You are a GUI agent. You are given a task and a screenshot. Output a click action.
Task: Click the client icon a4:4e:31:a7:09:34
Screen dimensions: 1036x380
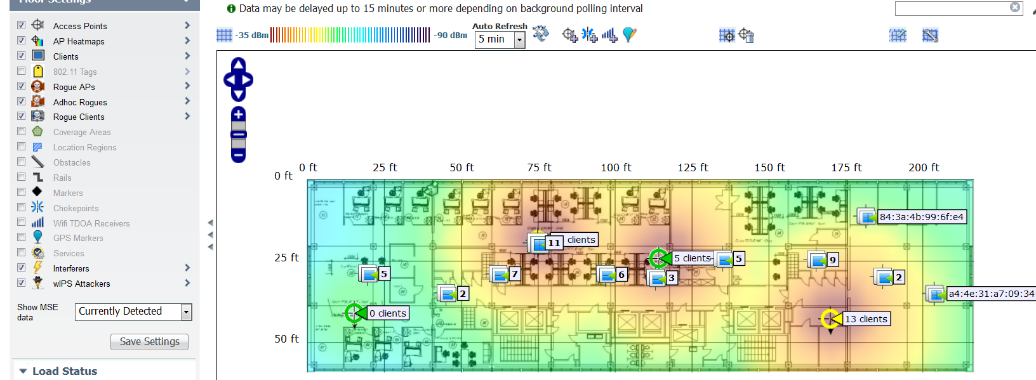pyautogui.click(x=935, y=294)
